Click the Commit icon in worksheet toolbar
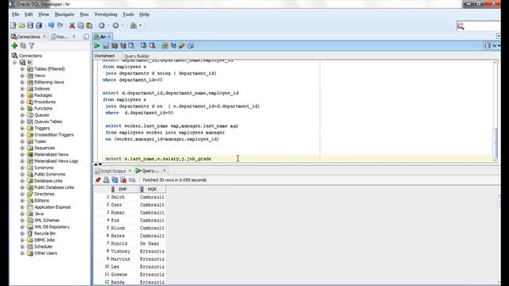 (143, 46)
